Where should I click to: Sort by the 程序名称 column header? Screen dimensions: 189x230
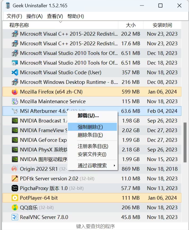(x=60, y=25)
